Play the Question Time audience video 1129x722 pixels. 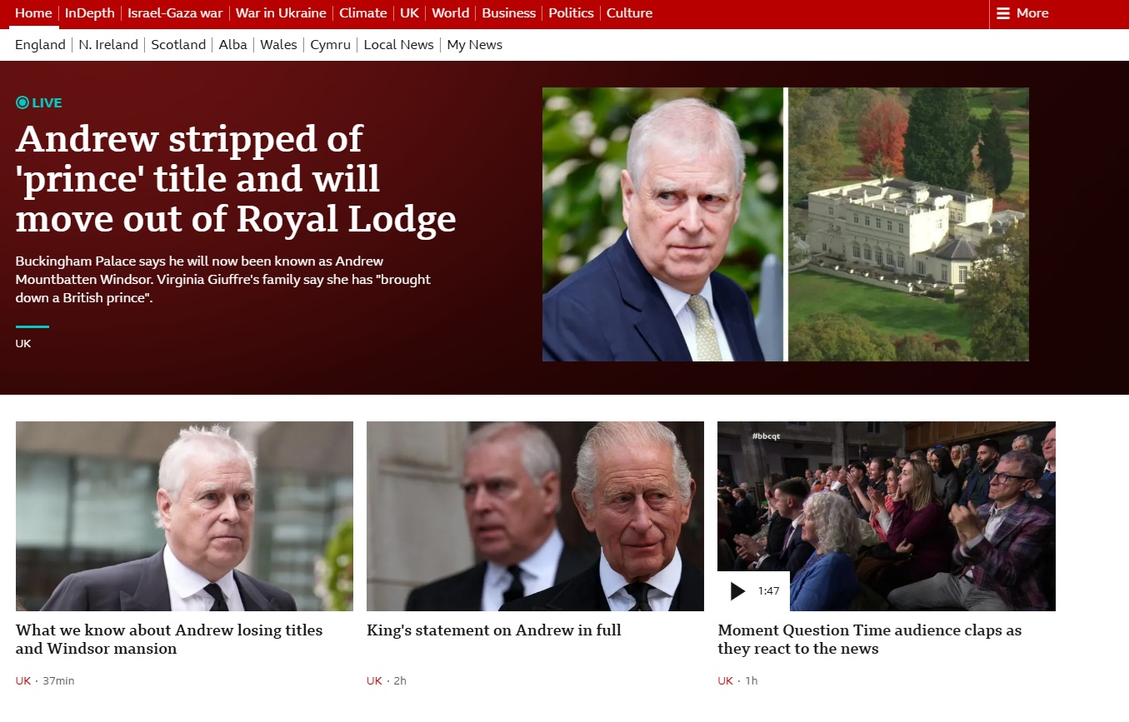click(737, 591)
